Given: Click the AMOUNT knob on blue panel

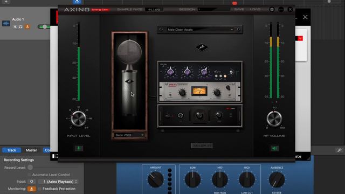Looking at the screenshot, I should point(156,179).
